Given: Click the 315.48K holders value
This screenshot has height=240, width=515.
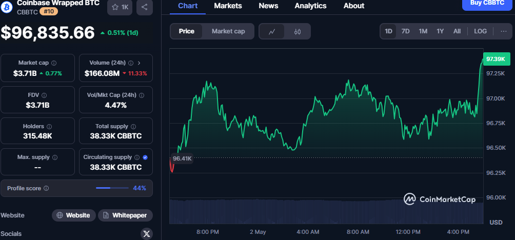Looking at the screenshot, I should (37, 136).
